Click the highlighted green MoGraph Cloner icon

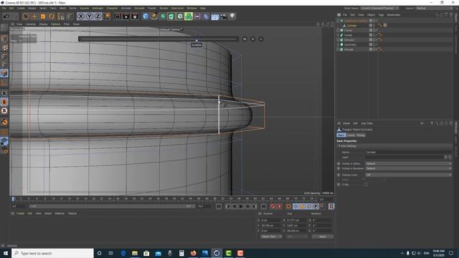click(189, 16)
